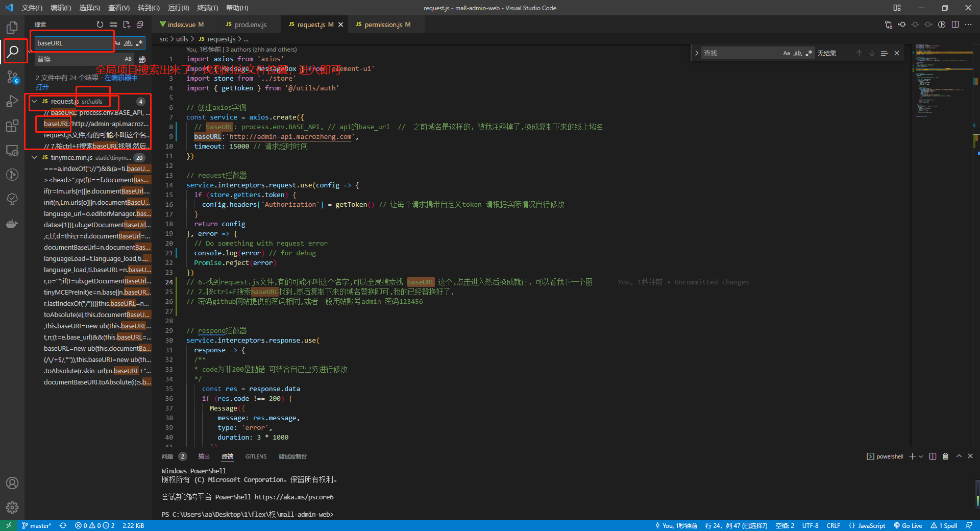This screenshot has height=531, width=980.
Task: Kill the terminal with trash icon
Action: [x=945, y=456]
